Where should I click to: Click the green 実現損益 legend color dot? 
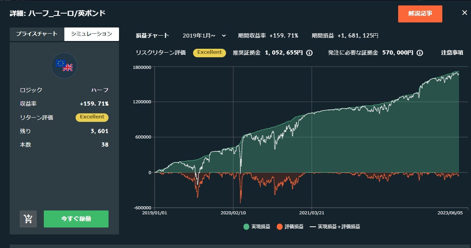pos(247,227)
